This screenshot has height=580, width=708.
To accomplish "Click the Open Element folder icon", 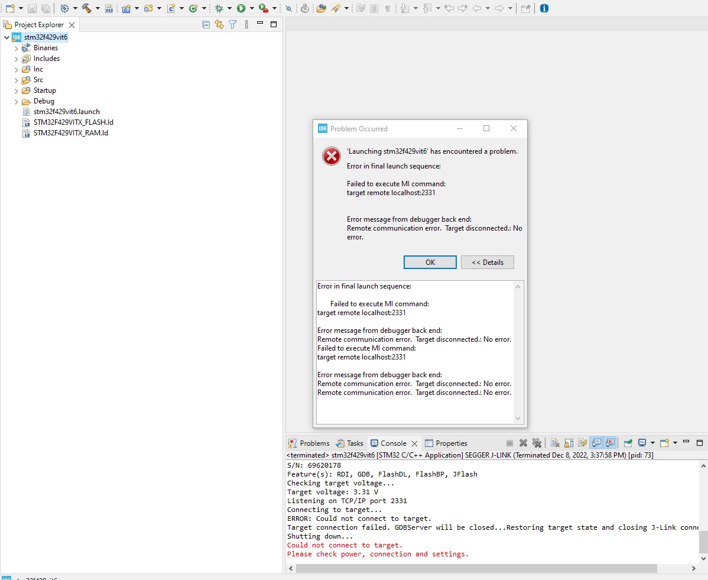I will pos(321,8).
